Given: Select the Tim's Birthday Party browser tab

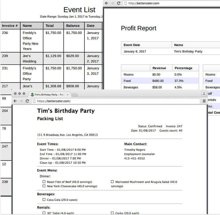Looking at the screenshot, I should pos(50,95).
